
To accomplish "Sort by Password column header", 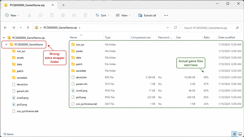I will 165,37.
